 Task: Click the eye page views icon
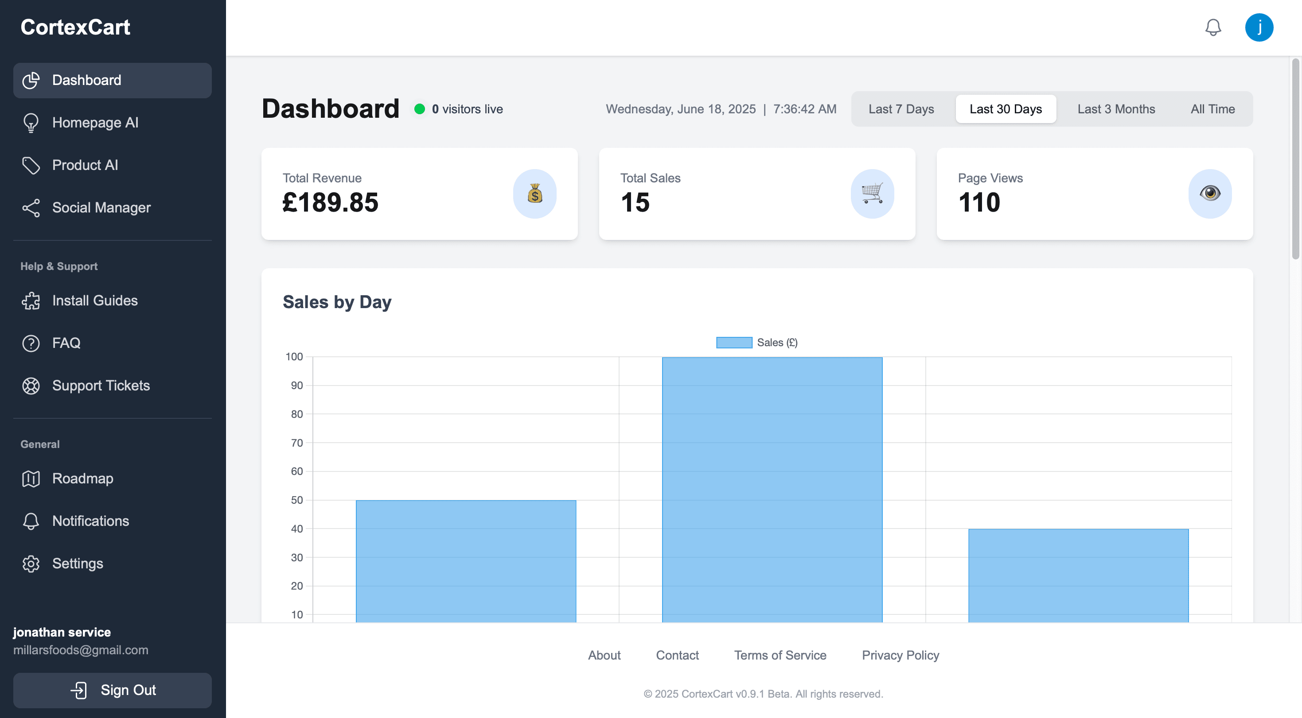tap(1210, 194)
